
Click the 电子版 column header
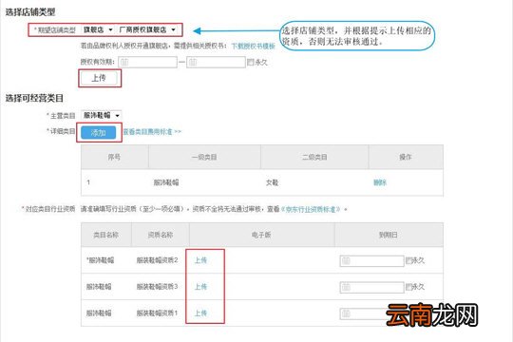point(261,235)
